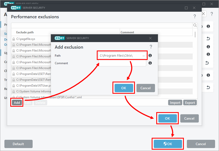Click info icon beside the Comment field
Screen dimensions: 219x151
[150, 63]
